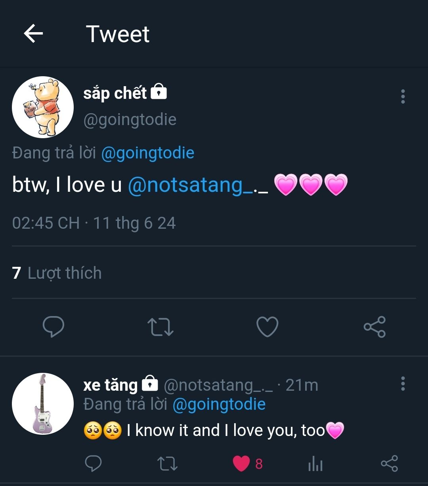Open @notsatang_._ mention in tweet text
Screen dimensions: 428x486
[x=198, y=185]
